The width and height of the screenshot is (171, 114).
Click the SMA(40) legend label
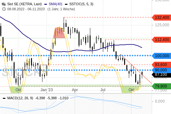pos(55,4)
